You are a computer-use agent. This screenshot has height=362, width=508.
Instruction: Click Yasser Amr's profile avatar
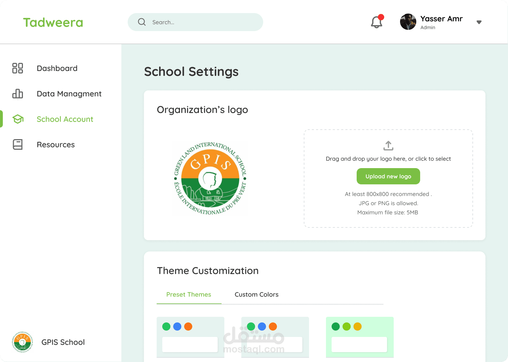pyautogui.click(x=408, y=22)
